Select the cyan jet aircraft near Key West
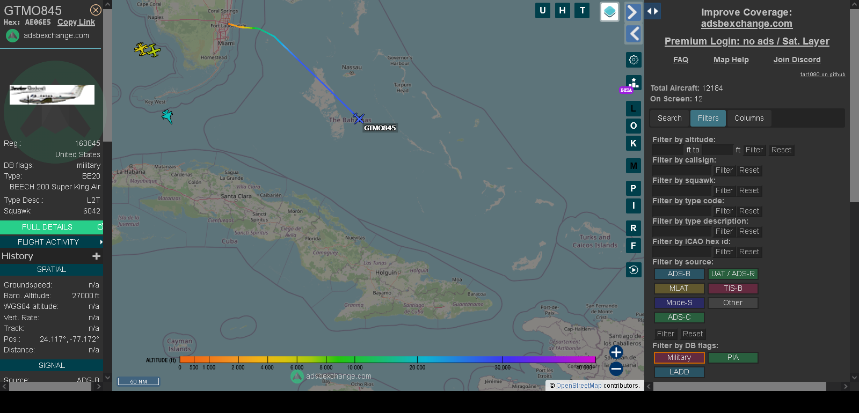This screenshot has height=413, width=859. (168, 116)
